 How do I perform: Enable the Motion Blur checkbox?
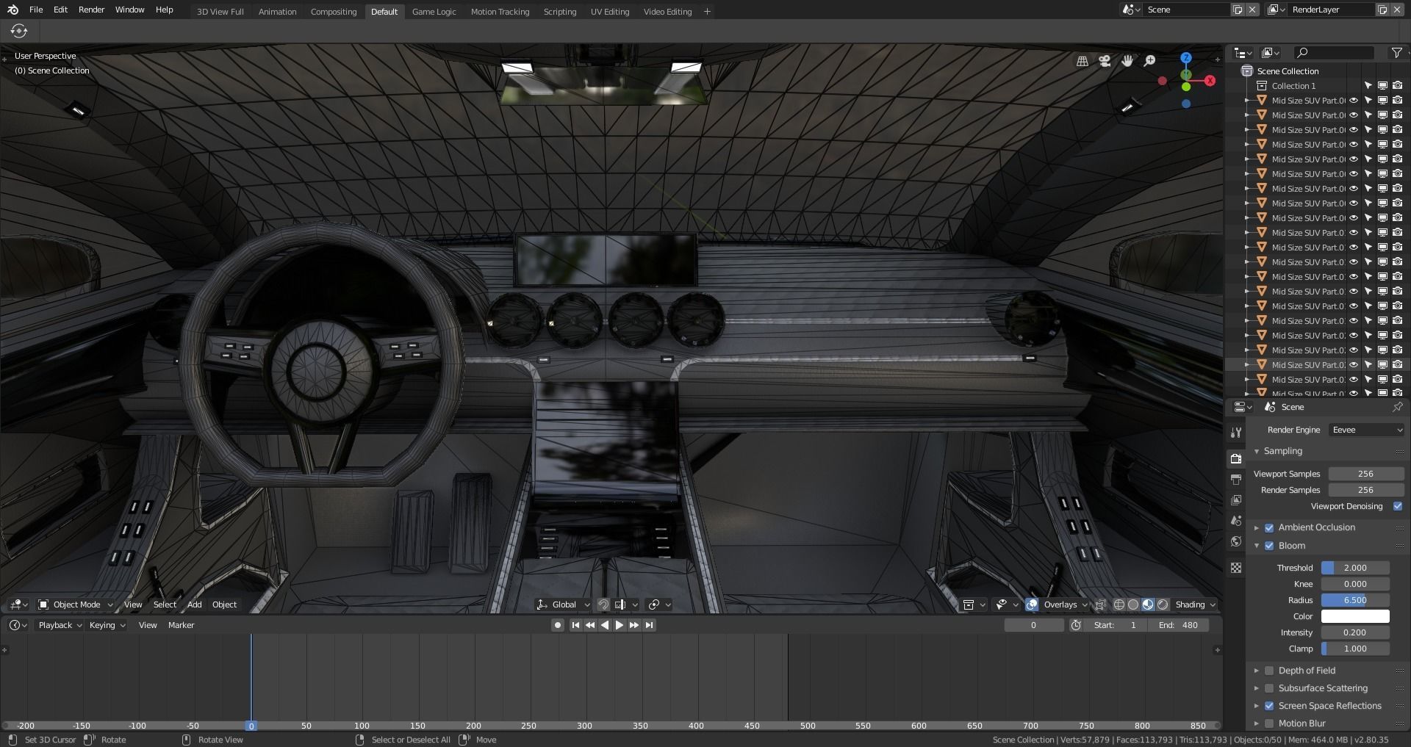click(x=1269, y=723)
